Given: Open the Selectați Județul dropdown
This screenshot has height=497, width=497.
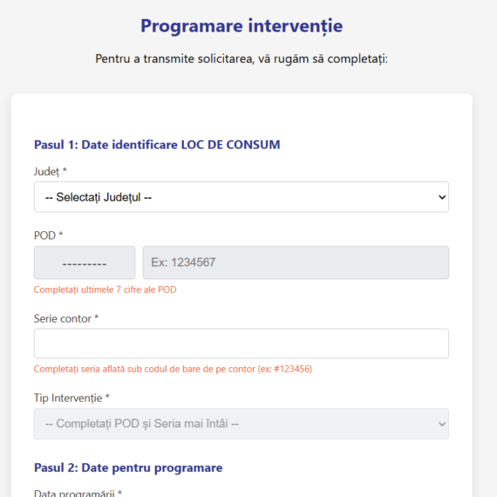Looking at the screenshot, I should tap(242, 197).
